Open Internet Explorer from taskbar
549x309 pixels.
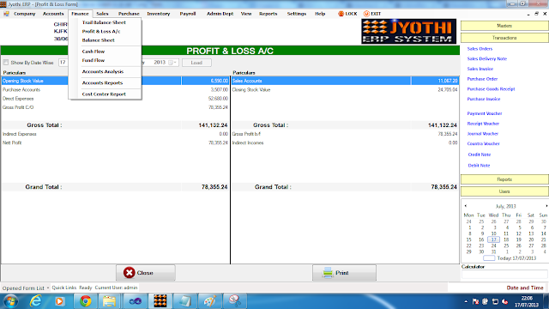click(x=35, y=301)
